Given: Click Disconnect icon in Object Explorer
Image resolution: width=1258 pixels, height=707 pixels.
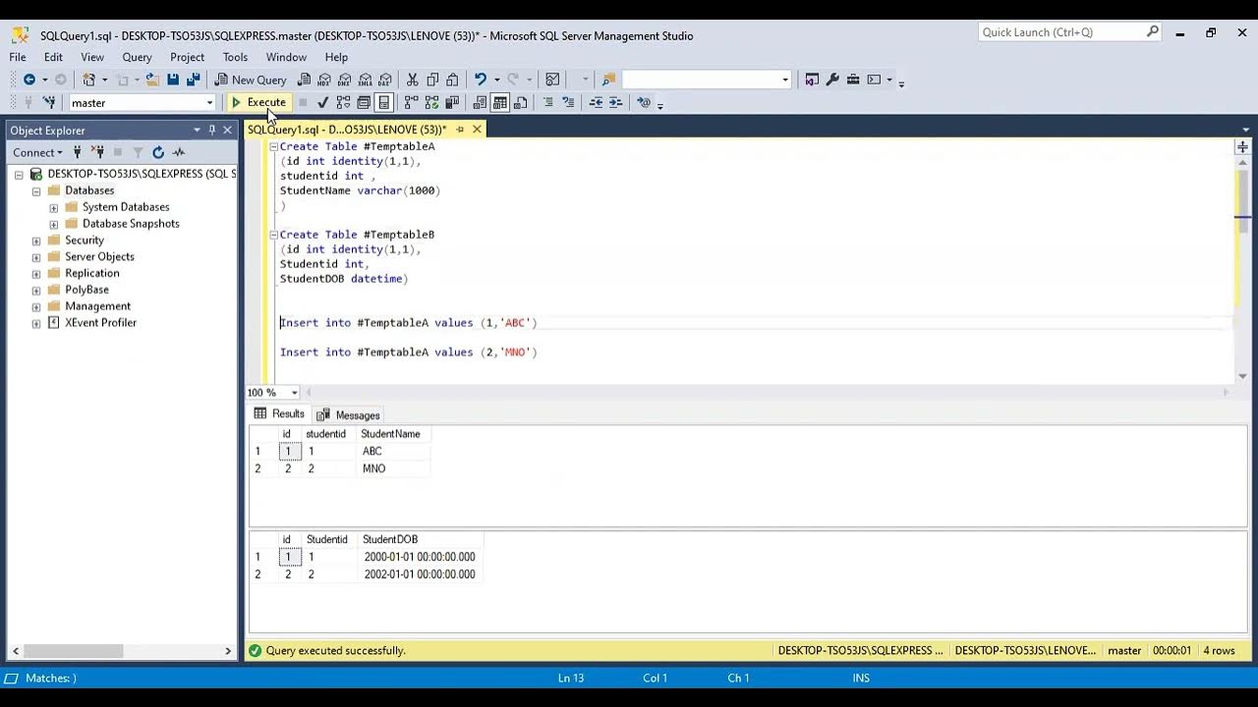Looking at the screenshot, I should click(x=98, y=152).
